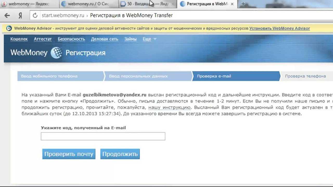Click the "Регистрация" header title
The image size is (333, 187).
(85, 53)
